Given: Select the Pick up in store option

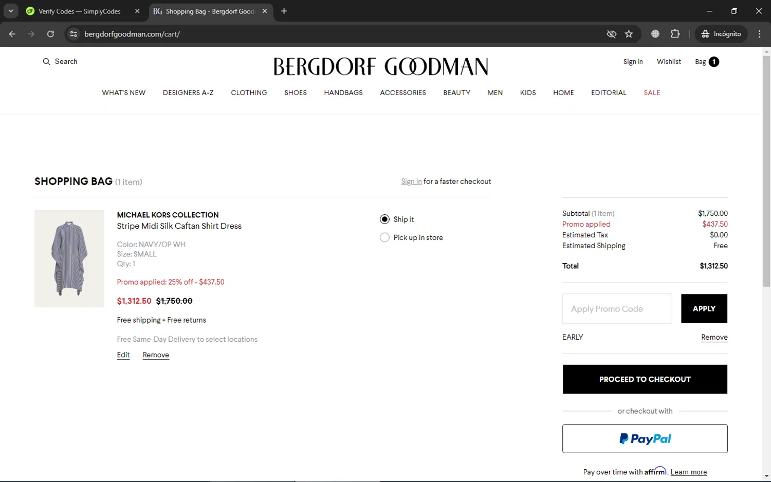Looking at the screenshot, I should tap(384, 237).
